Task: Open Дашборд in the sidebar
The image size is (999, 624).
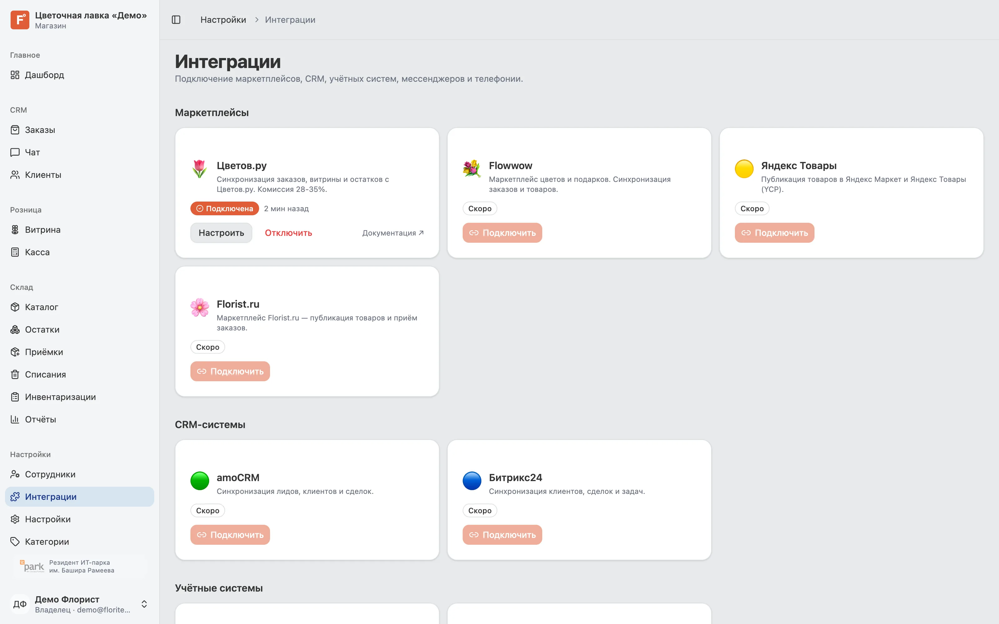Action: click(x=79, y=75)
